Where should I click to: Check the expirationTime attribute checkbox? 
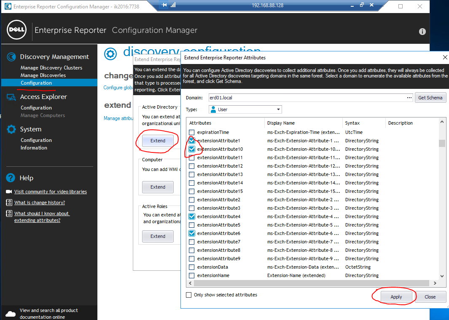point(191,132)
